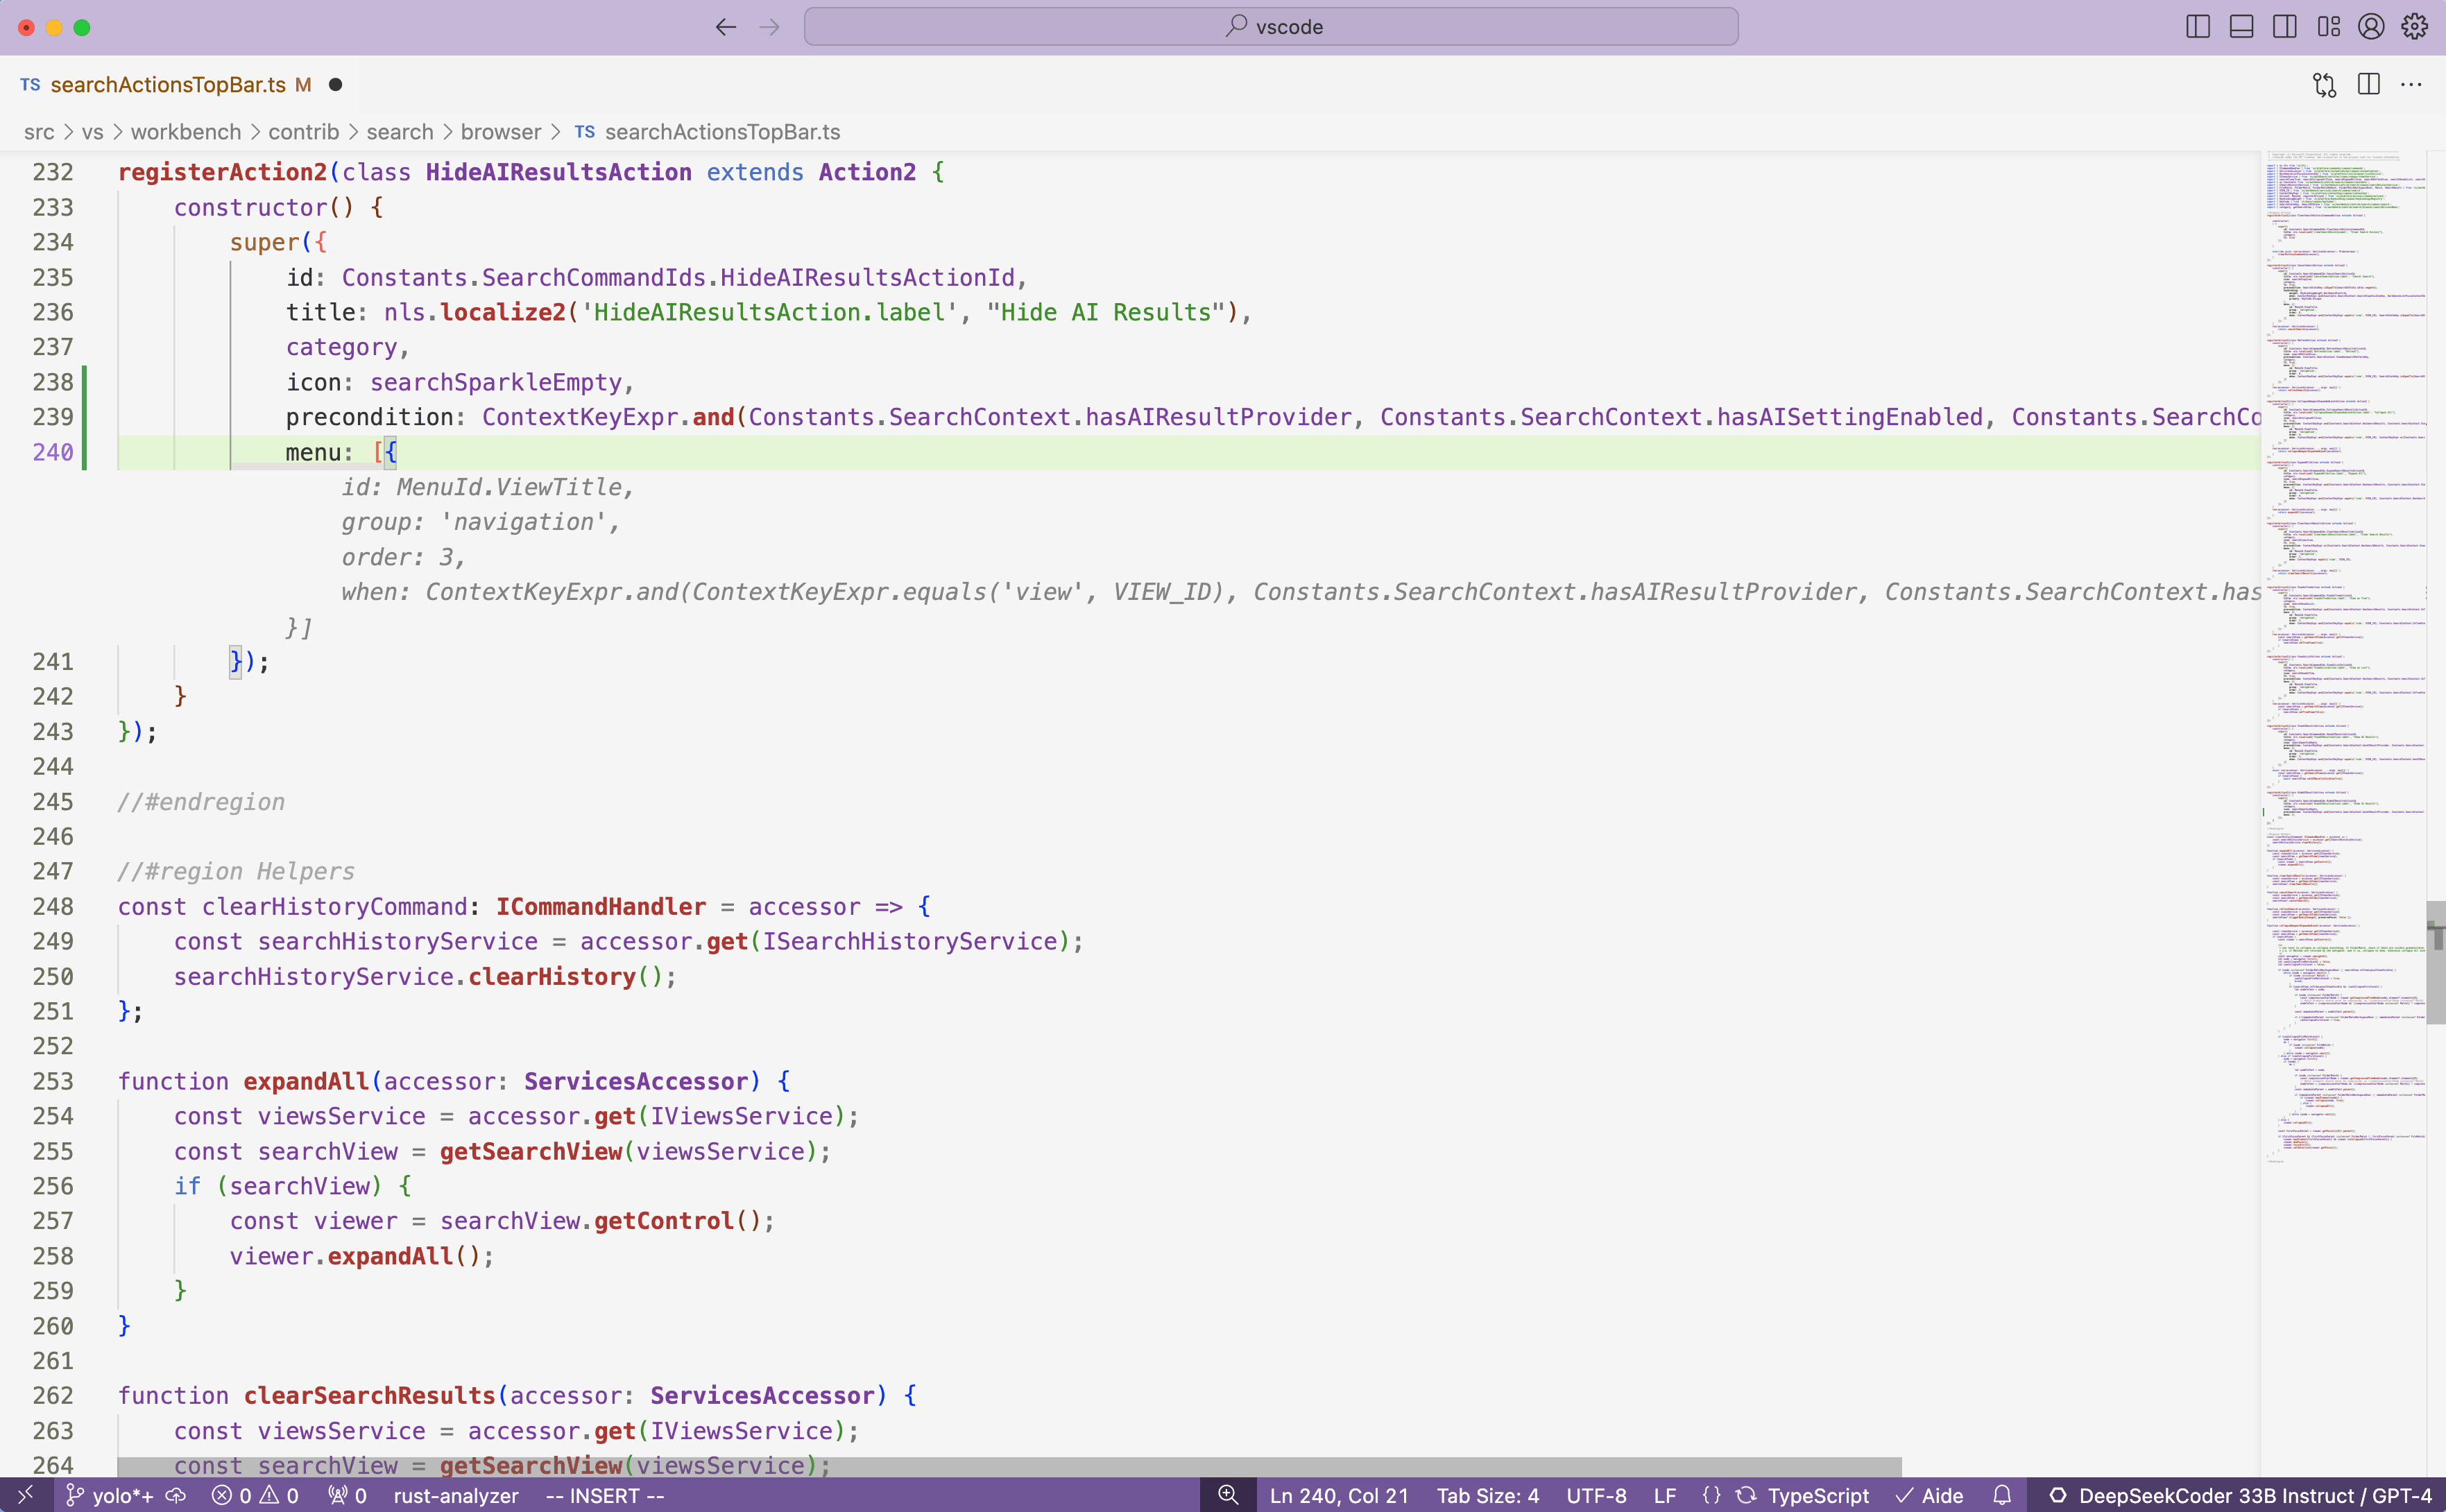The width and height of the screenshot is (2446, 1512).
Task: Open the workbench breadcrumb segment
Action: click(x=186, y=132)
